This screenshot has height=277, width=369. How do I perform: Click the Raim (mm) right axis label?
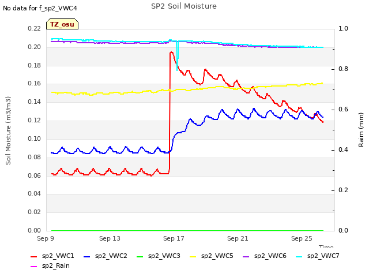tap(361, 130)
